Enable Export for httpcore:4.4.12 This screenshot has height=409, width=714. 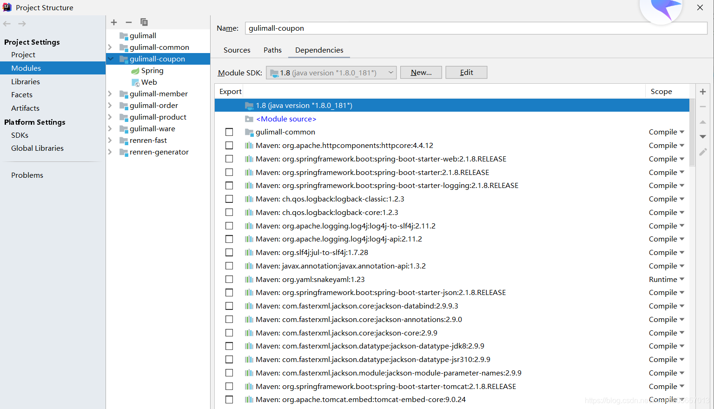(x=229, y=145)
